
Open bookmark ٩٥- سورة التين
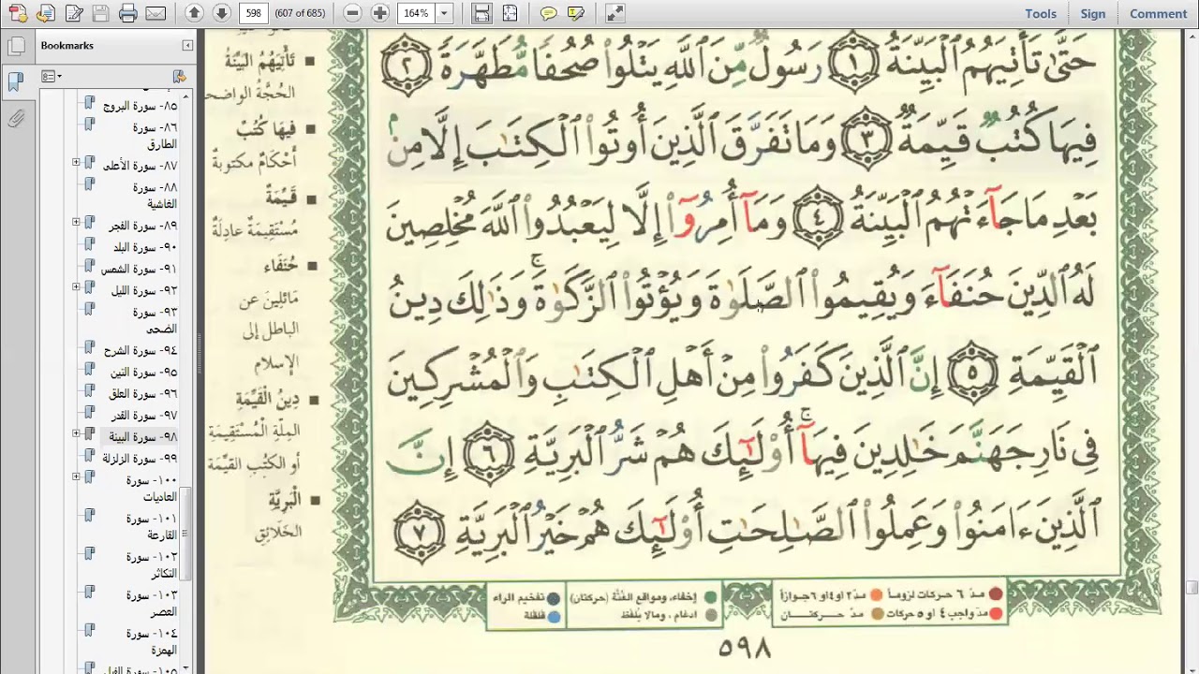(x=144, y=373)
